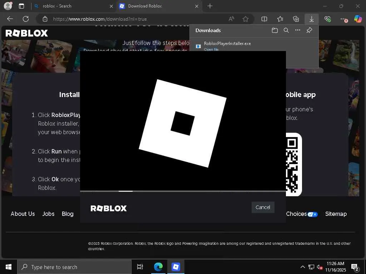
Task: Open split screen view
Action: (x=264, y=19)
